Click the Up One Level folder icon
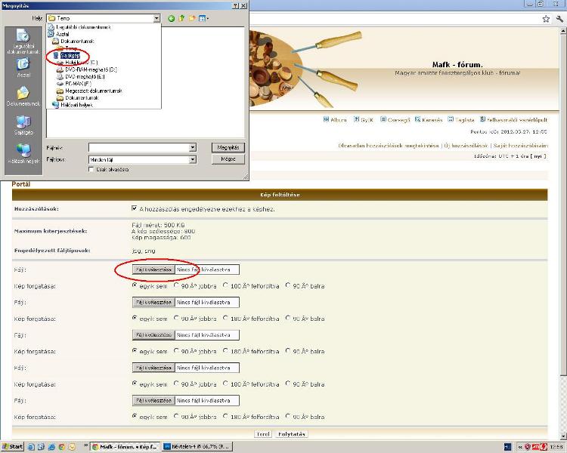 click(182, 17)
